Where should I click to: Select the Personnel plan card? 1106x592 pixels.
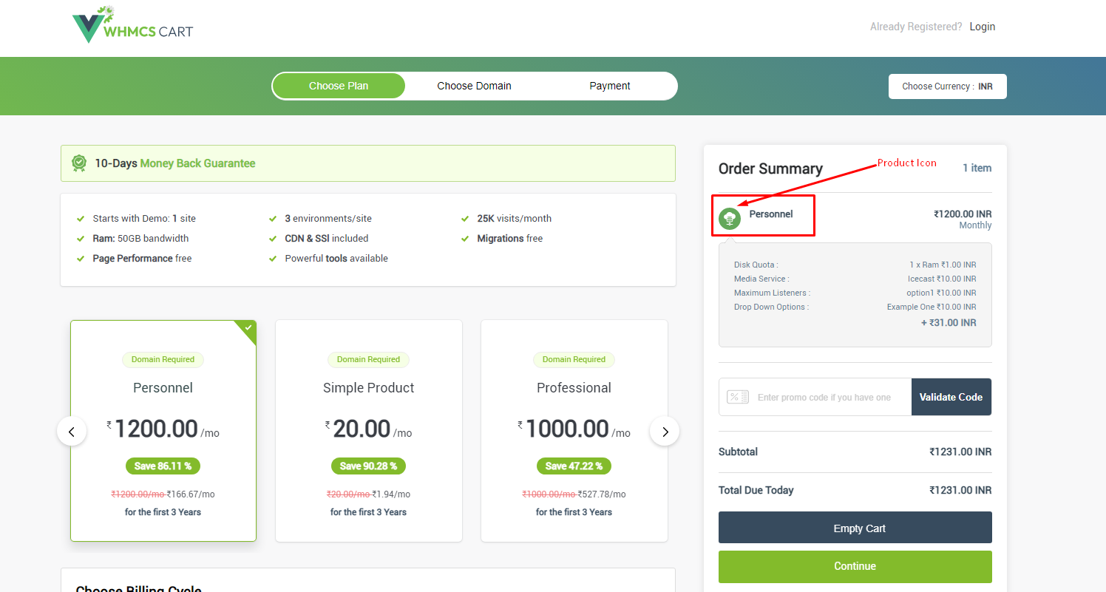(x=163, y=431)
